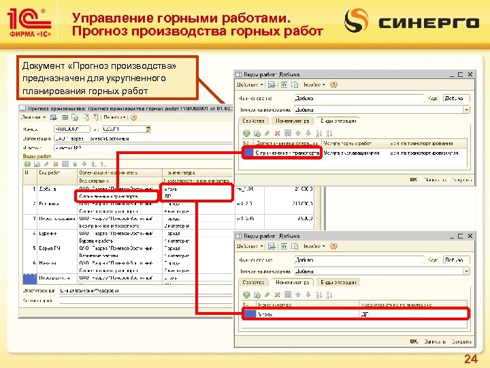Select Виды операций tab in upper Виды работ window
490x368 pixels.
[x=338, y=121]
